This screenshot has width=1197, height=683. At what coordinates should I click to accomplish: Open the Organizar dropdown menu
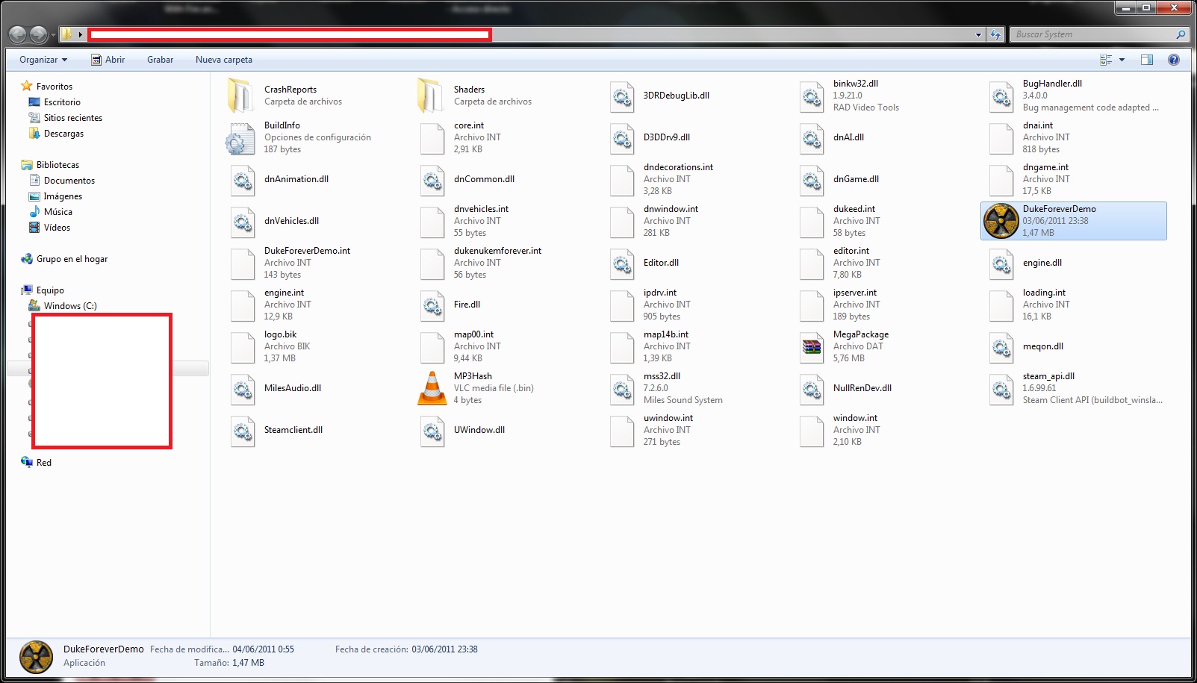tap(43, 60)
